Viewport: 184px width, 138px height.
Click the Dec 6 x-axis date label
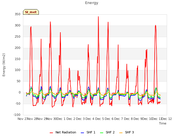[x=109, y=119]
